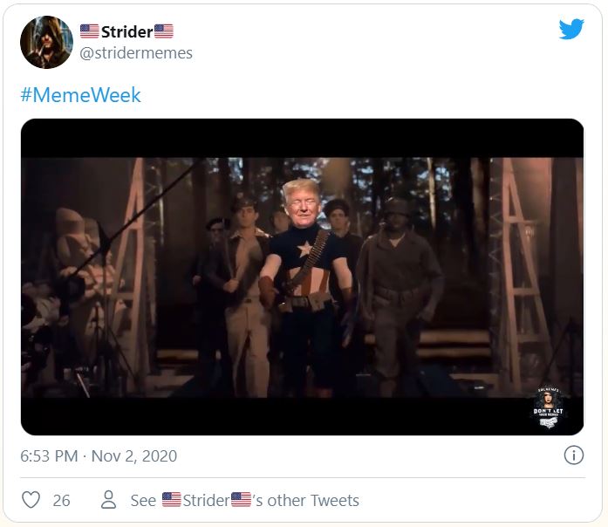Open the info circle icon
608x527 pixels.
click(x=573, y=455)
